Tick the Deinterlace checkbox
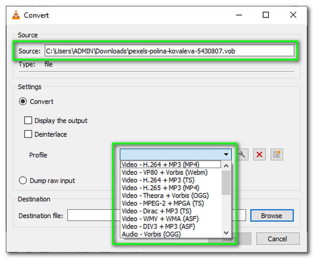Viewport: 314px width, 259px height. (x=28, y=134)
